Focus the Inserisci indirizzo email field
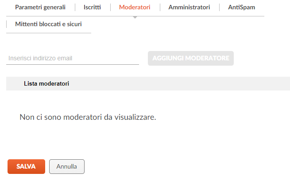Image resolution: width=290 pixels, height=181 pixels. coord(73,58)
